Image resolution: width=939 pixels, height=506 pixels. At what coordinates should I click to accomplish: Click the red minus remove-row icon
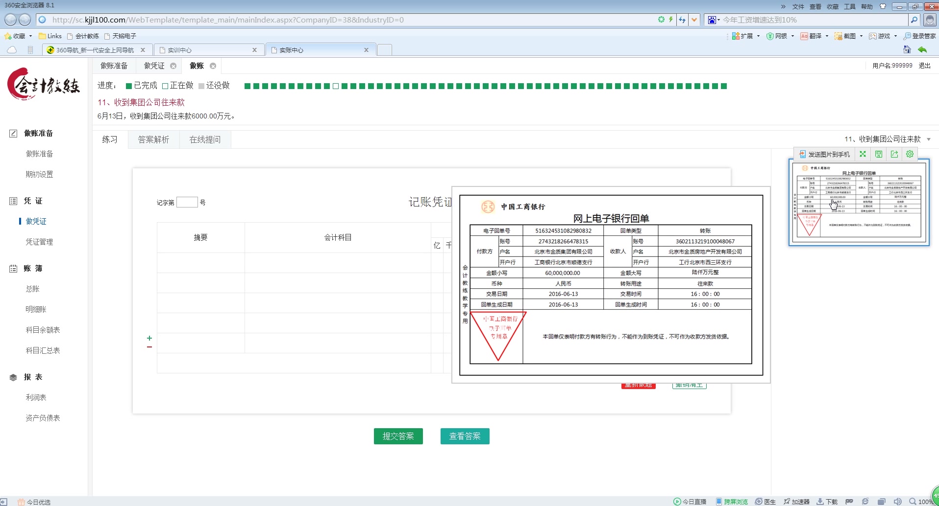pos(149,347)
